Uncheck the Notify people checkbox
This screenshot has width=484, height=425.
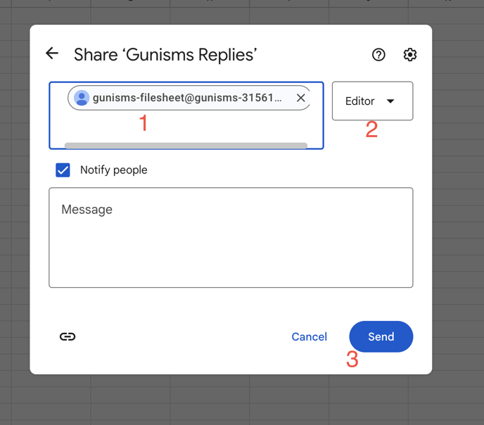[63, 170]
